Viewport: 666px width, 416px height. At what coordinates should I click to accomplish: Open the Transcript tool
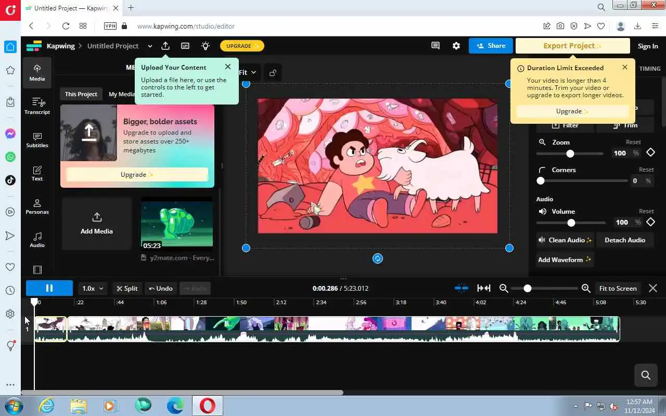pos(37,106)
